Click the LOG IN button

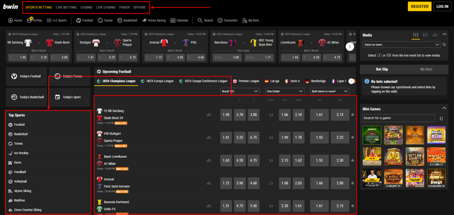point(442,7)
